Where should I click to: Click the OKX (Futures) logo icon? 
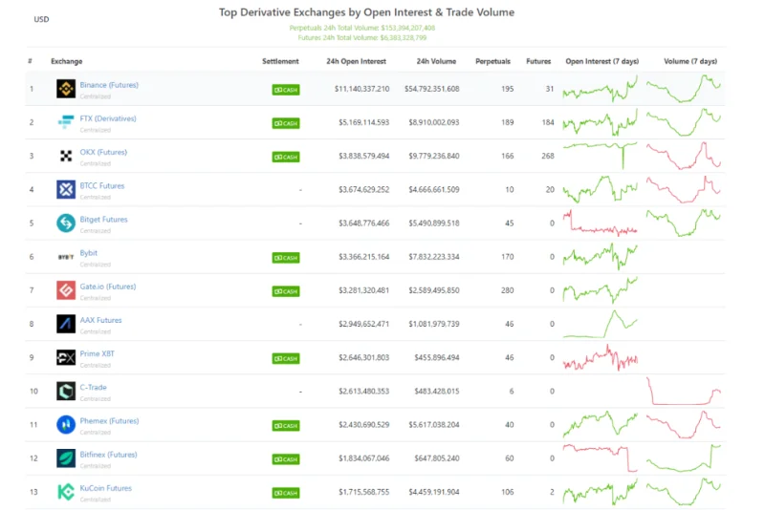pos(66,156)
